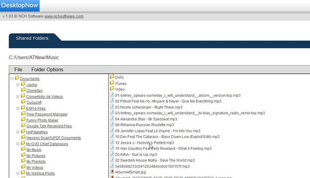The width and height of the screenshot is (310, 178).
Task: Switch to the Shared Folders tab
Action: [32, 38]
